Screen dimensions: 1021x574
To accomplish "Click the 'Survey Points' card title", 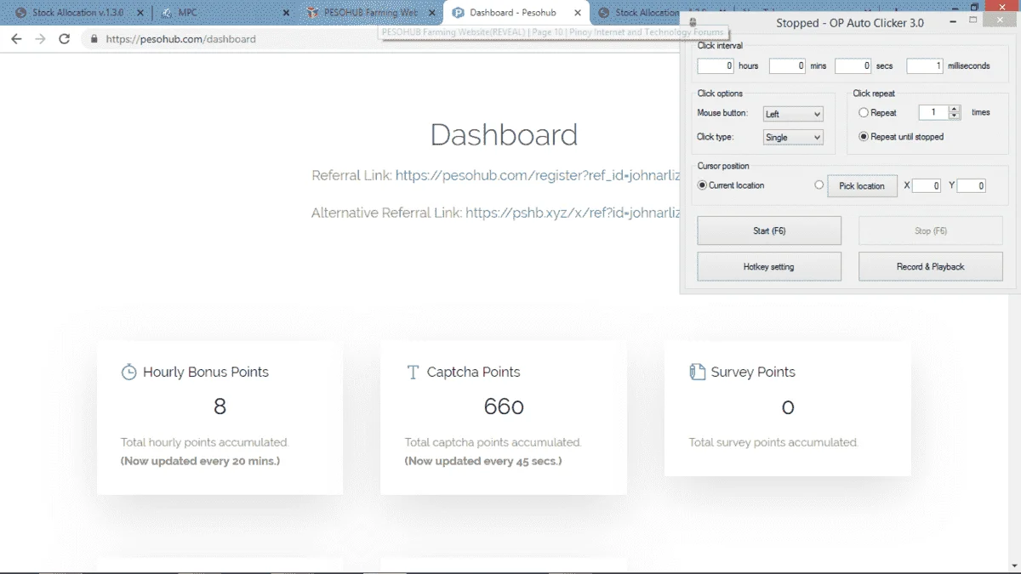I will tap(753, 372).
